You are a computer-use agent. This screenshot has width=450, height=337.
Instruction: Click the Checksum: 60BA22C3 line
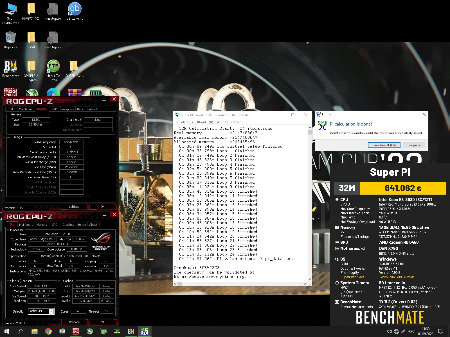197,268
